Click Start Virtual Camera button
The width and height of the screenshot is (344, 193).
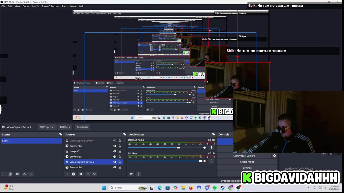244,156
